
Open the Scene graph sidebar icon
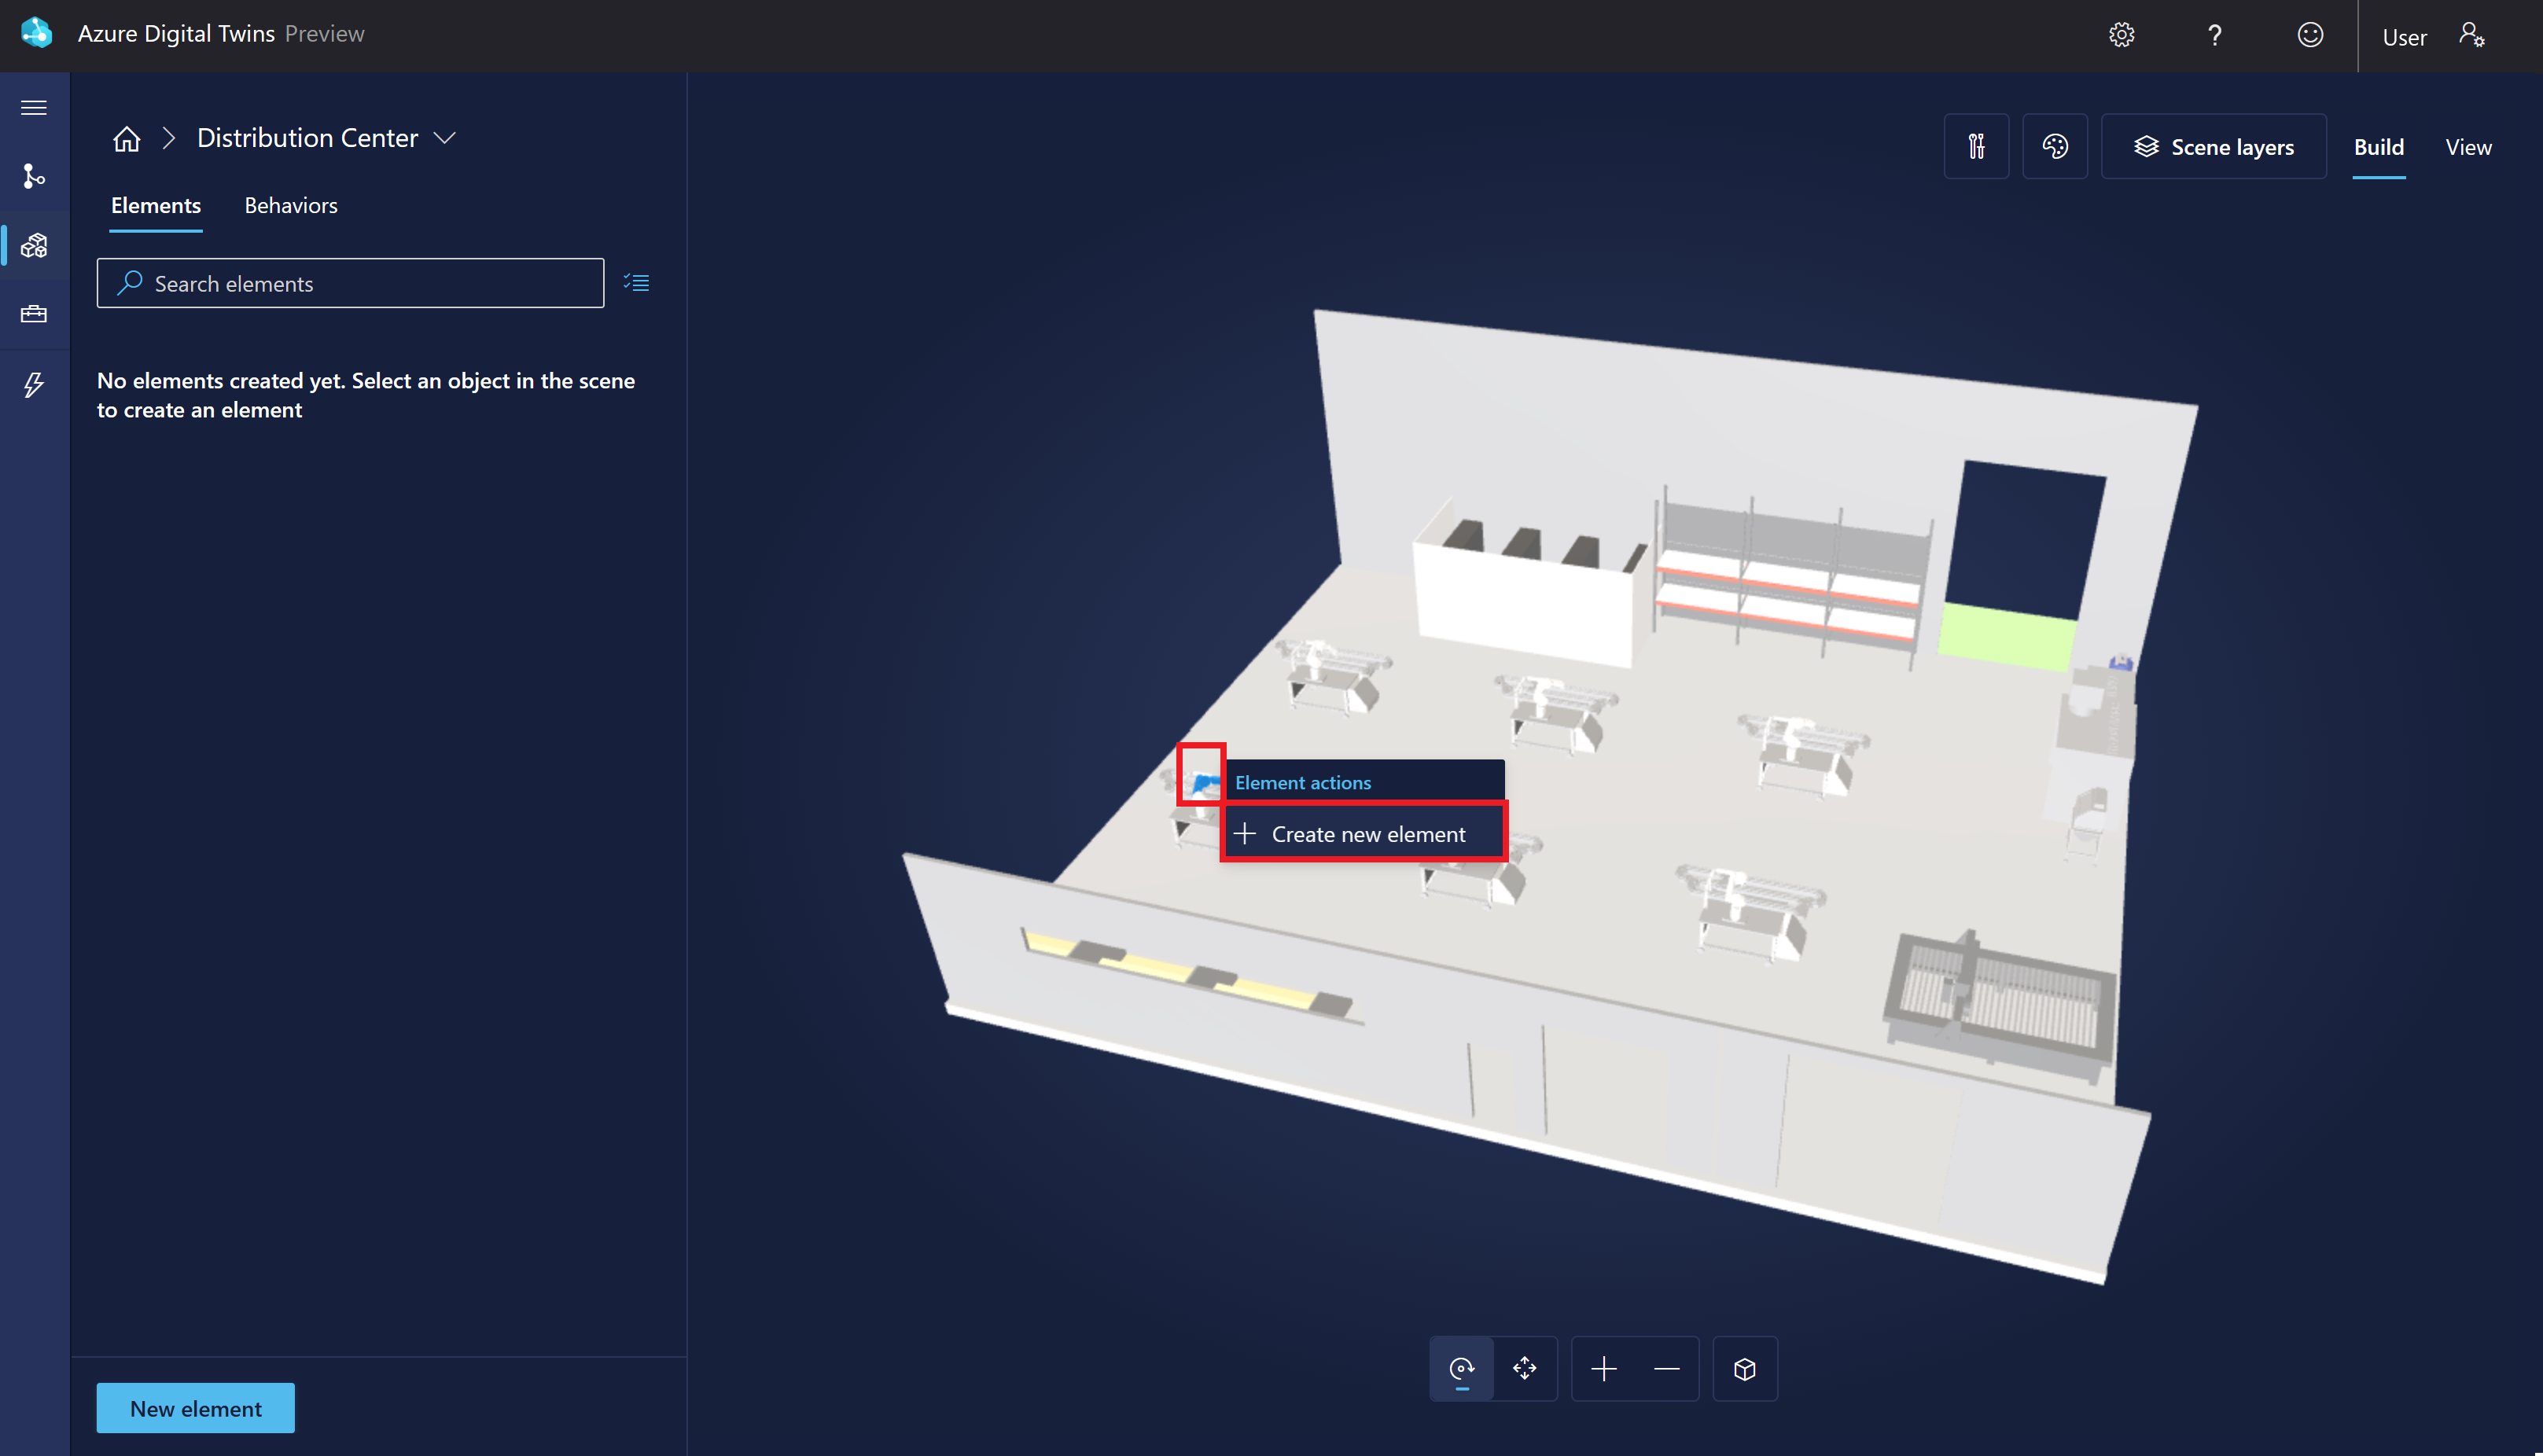coord(33,177)
